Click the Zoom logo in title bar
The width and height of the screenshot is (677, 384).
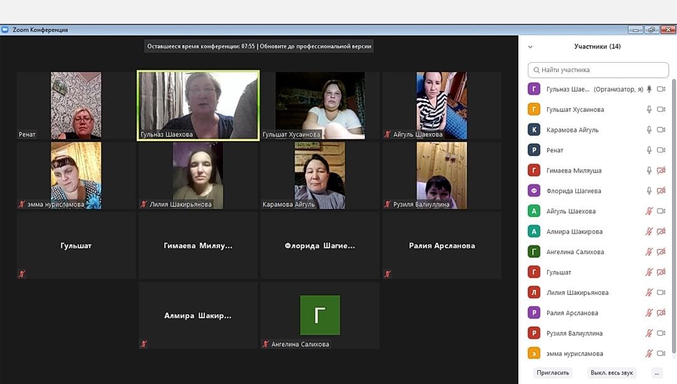point(6,29)
